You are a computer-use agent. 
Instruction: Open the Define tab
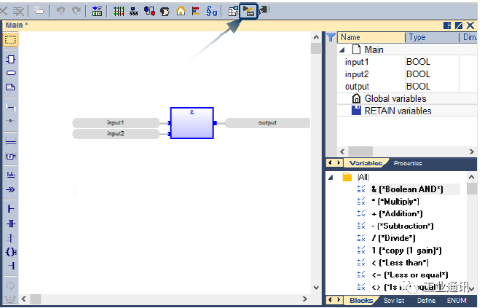tap(426, 300)
